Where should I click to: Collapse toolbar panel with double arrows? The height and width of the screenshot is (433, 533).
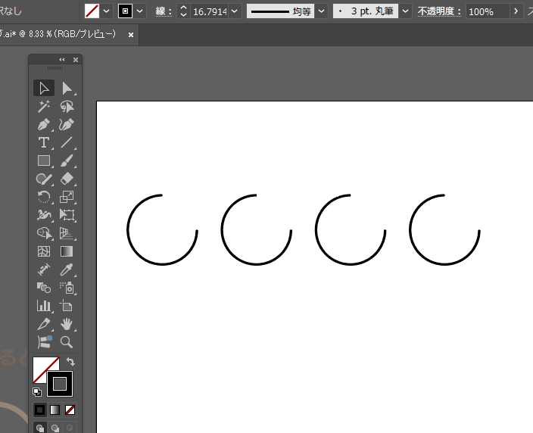62,60
